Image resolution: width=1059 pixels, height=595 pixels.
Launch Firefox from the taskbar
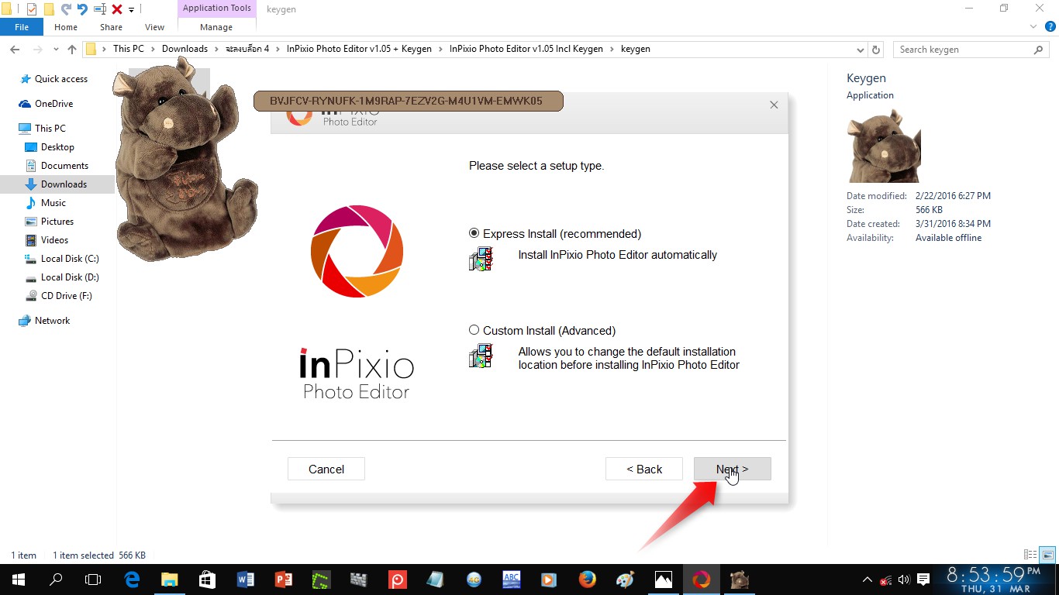tap(587, 580)
